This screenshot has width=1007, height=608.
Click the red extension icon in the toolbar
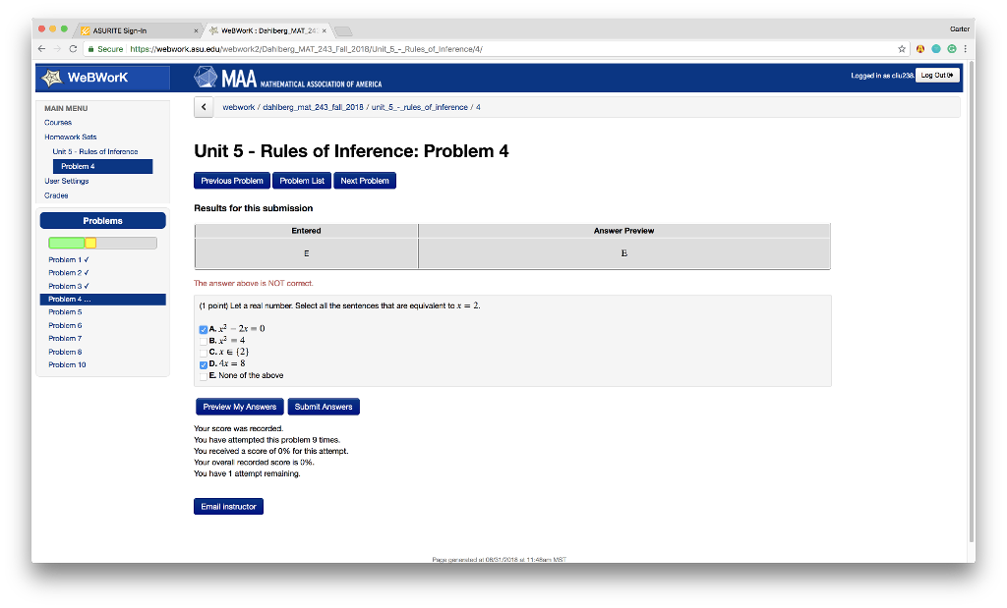[920, 49]
